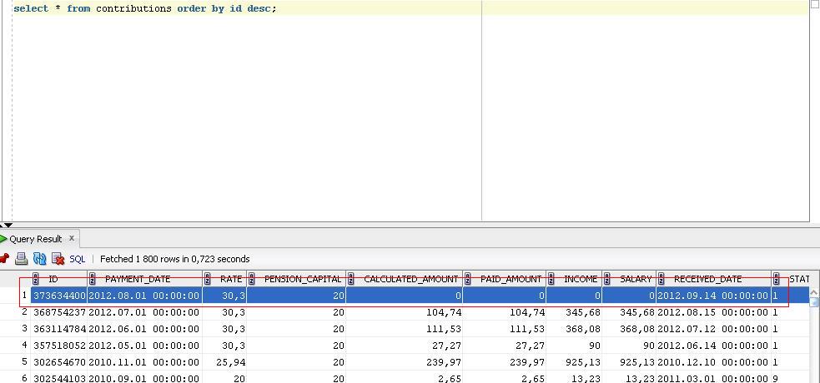The height and width of the screenshot is (383, 820).
Task: Click the results vertical scrollbar up arrow
Action: (x=814, y=292)
